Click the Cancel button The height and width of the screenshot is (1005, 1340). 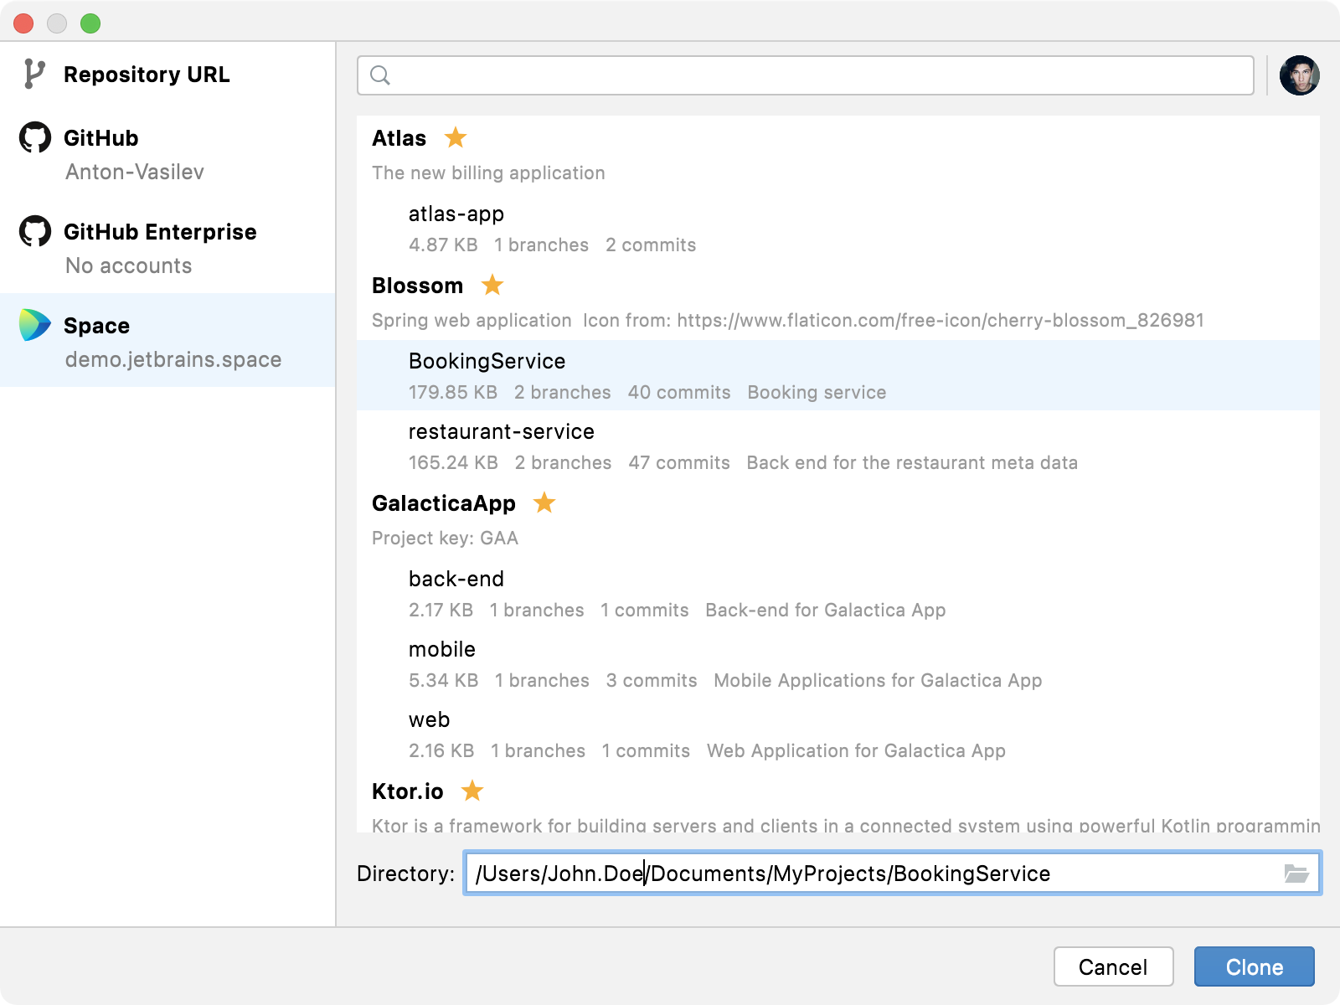coord(1113,966)
